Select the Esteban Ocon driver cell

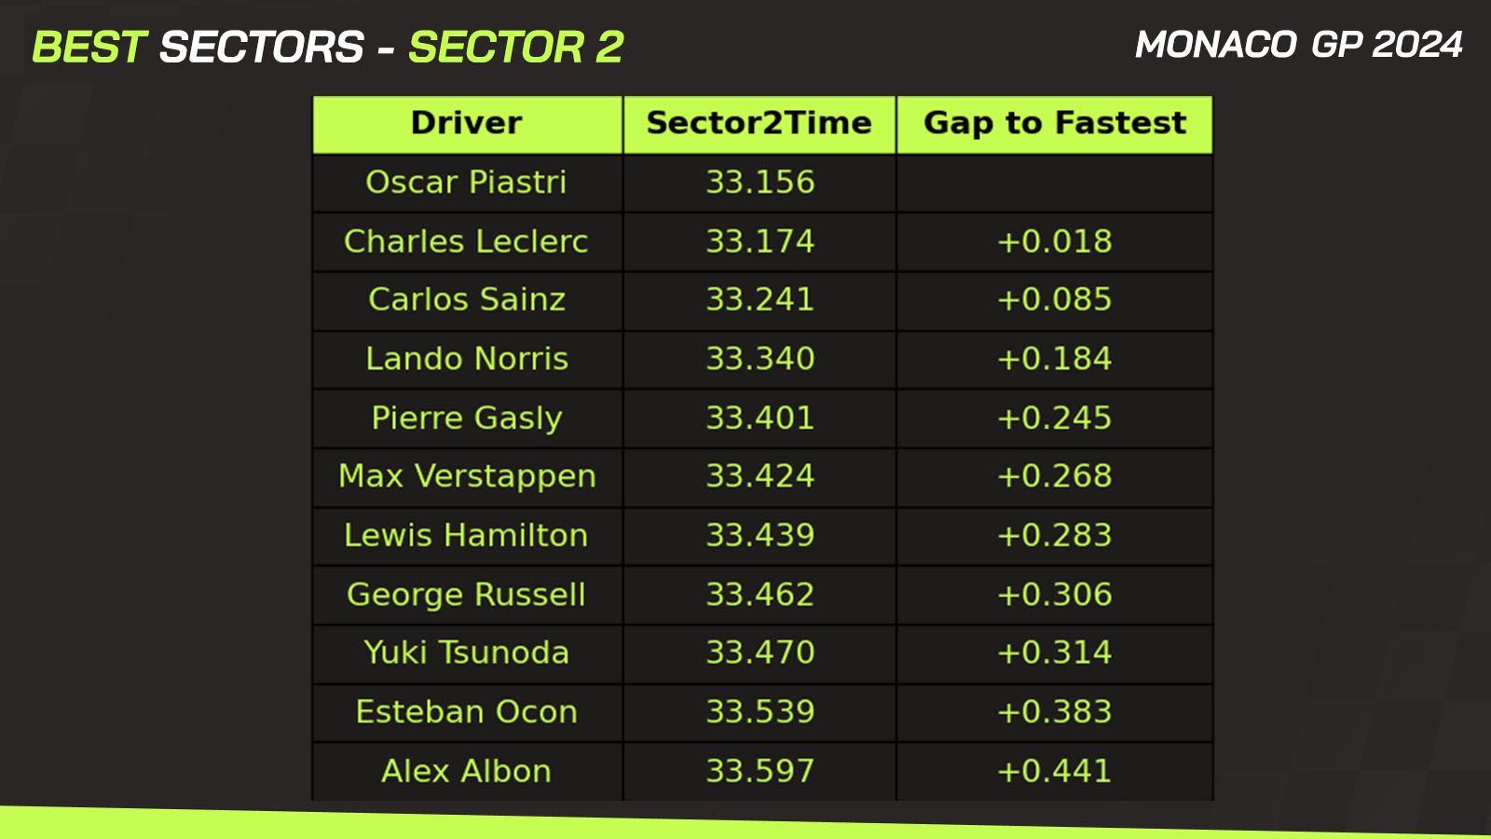(x=467, y=712)
